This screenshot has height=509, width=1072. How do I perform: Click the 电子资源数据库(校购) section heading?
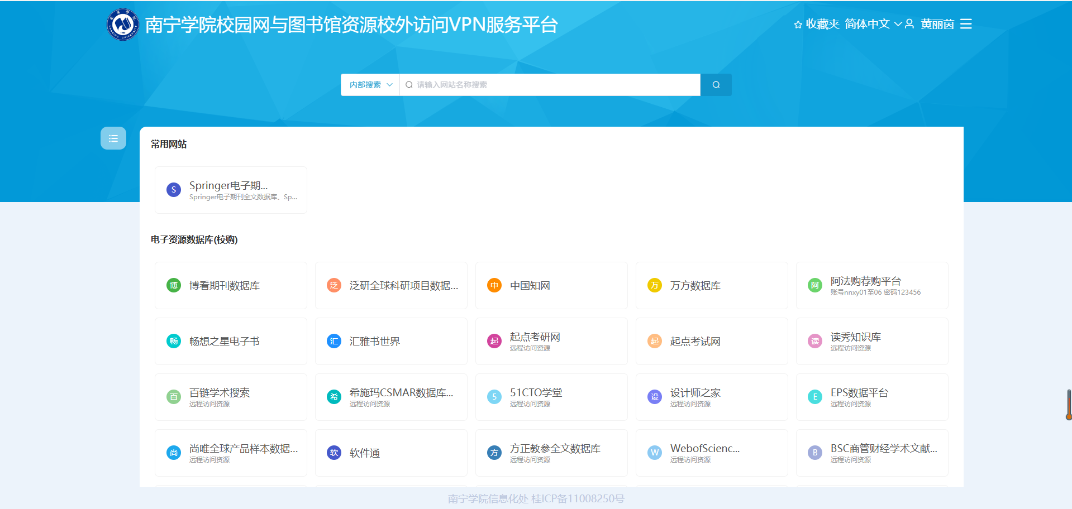coord(194,239)
